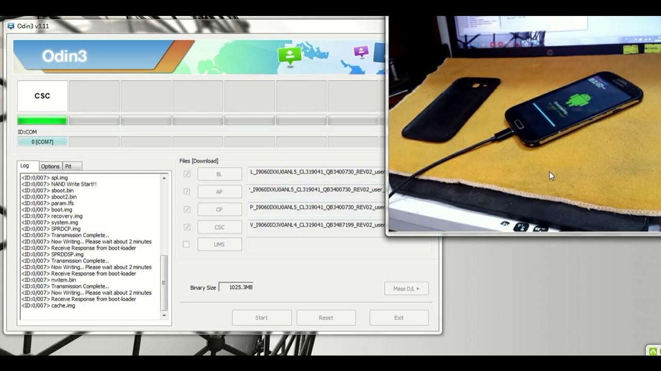Image resolution: width=661 pixels, height=371 pixels.
Task: Click the log scrollbar up arrow
Action: [164, 178]
